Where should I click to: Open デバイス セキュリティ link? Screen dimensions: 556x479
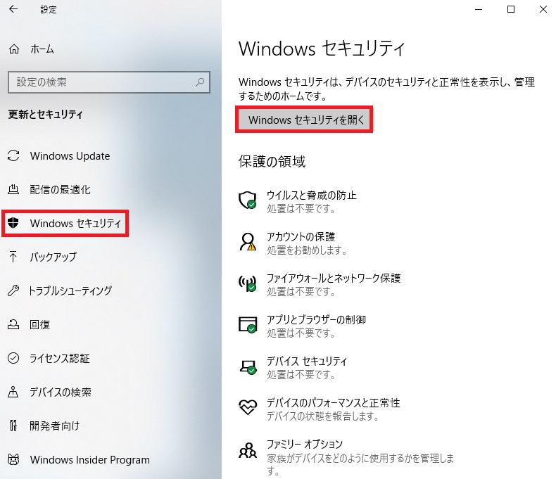coord(307,361)
